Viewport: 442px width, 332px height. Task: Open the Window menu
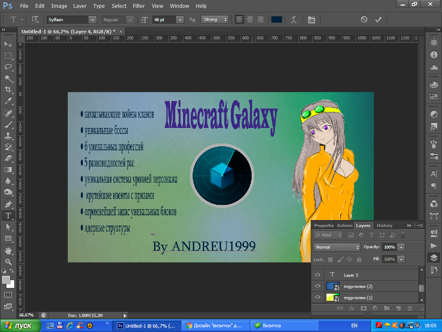click(179, 6)
